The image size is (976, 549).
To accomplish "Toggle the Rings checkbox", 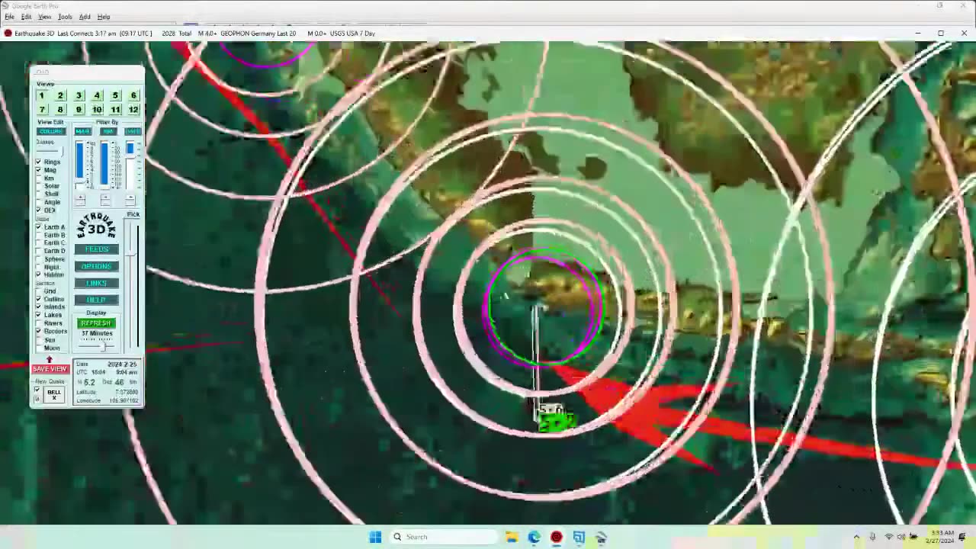I will (39, 162).
